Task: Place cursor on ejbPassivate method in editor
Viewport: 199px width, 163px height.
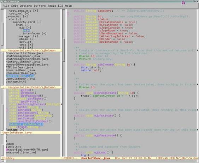Action: pyautogui.click(x=104, y=135)
